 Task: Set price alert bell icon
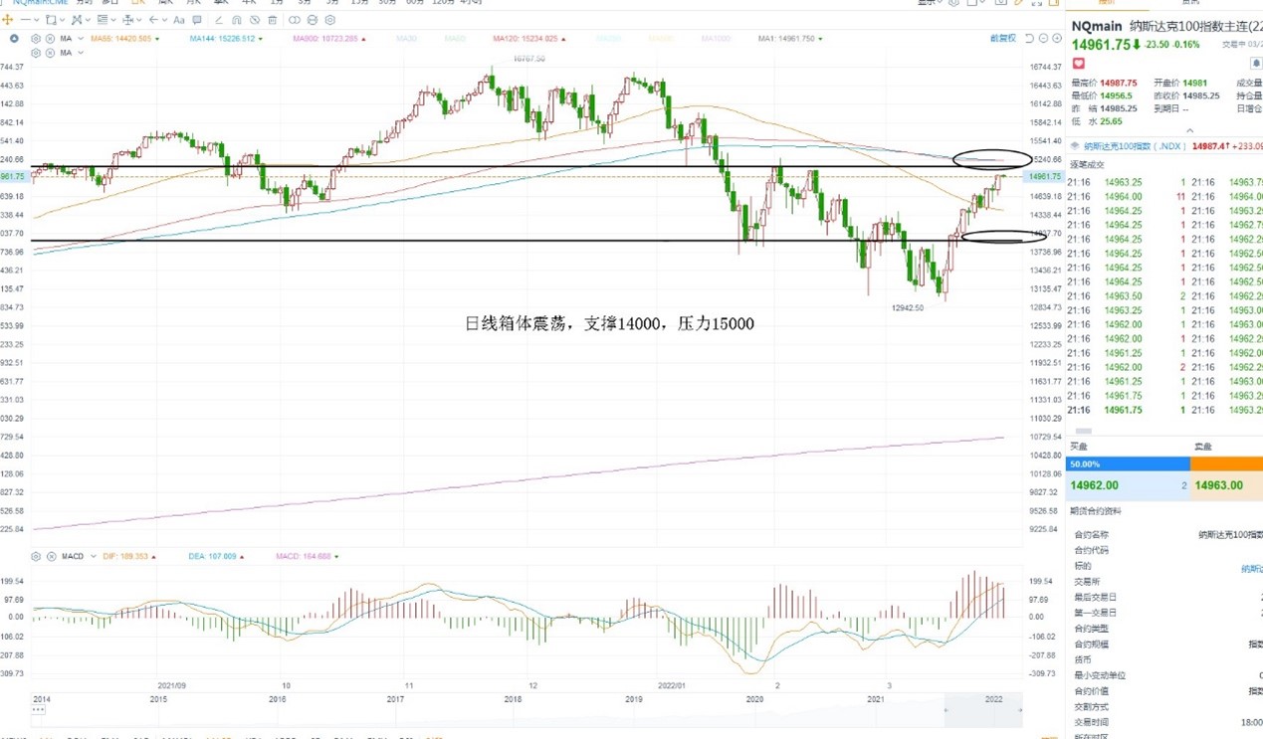[1256, 64]
